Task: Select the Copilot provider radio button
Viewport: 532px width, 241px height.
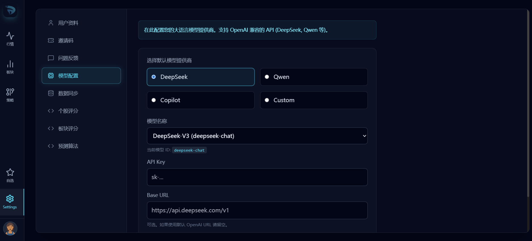Action: tap(154, 100)
